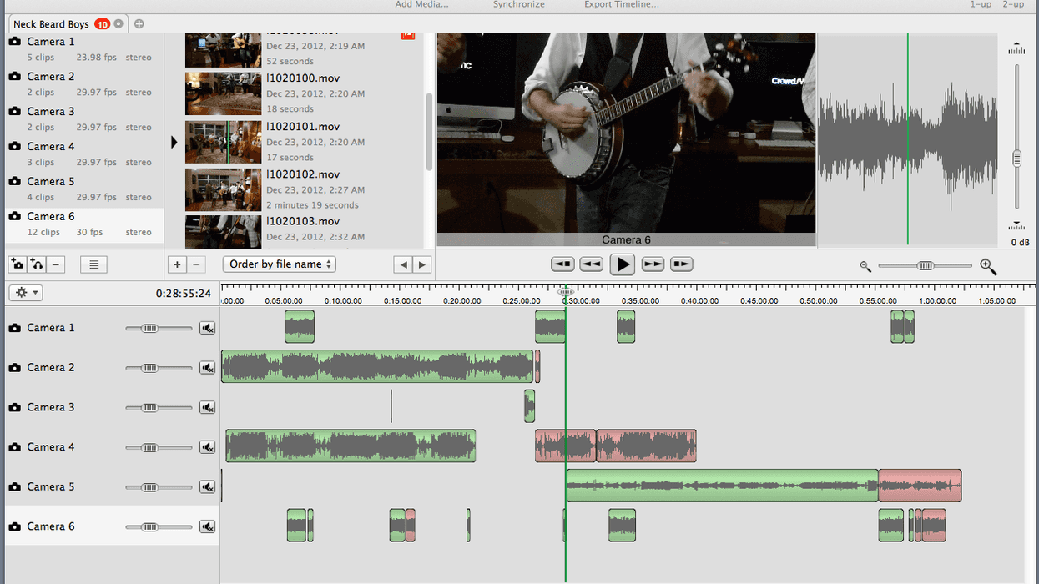Select Camera 3 in the camera list
Viewport: 1039px width, 584px height.
click(83, 119)
